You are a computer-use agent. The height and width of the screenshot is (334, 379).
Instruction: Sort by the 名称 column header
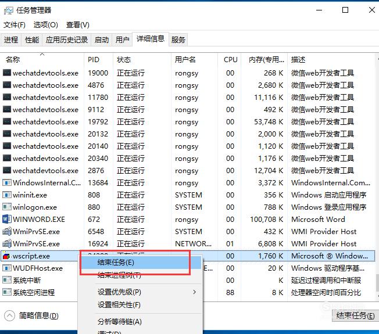(42, 59)
